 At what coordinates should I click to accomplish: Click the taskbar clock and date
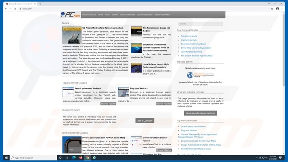click(273, 158)
